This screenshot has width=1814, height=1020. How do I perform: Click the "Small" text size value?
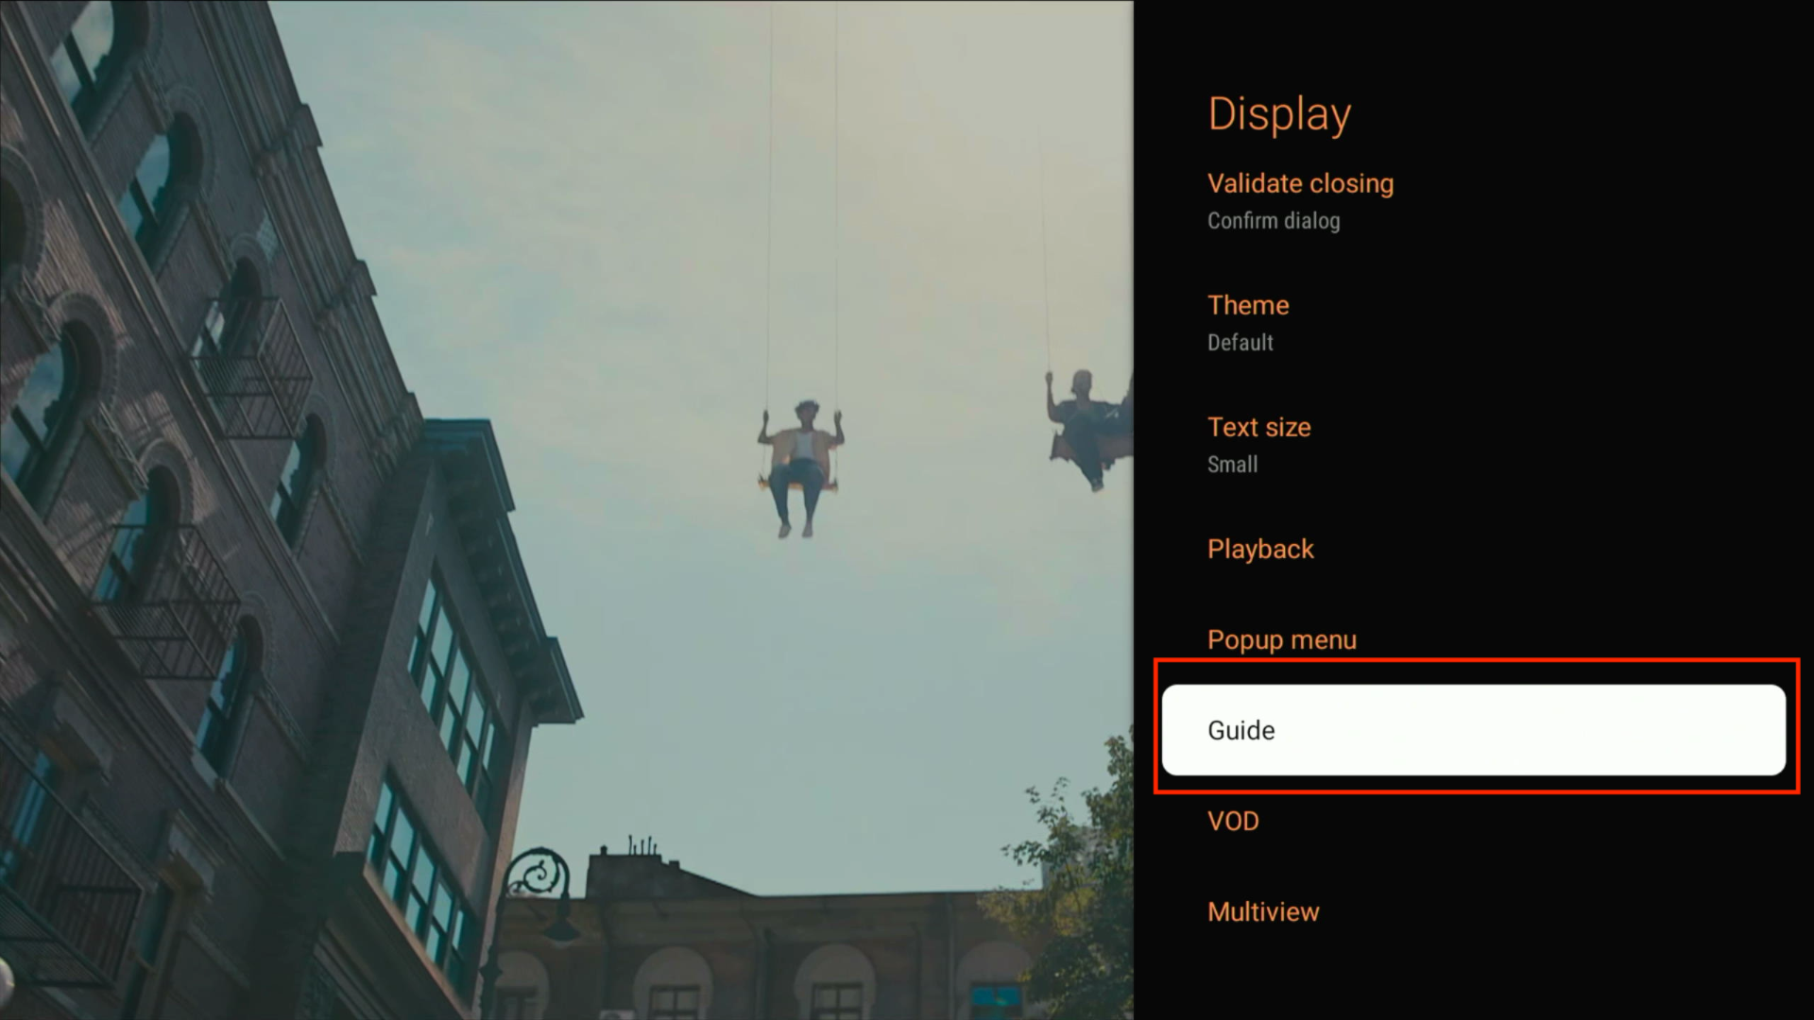(1232, 465)
